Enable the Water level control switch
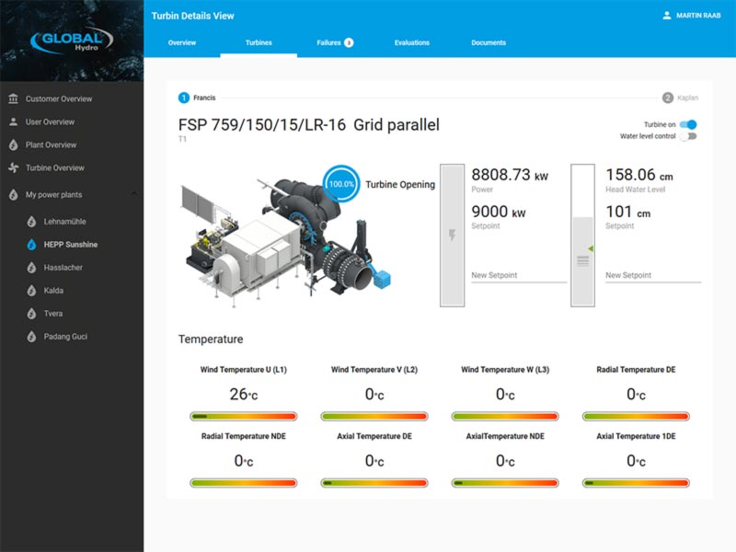 point(688,136)
